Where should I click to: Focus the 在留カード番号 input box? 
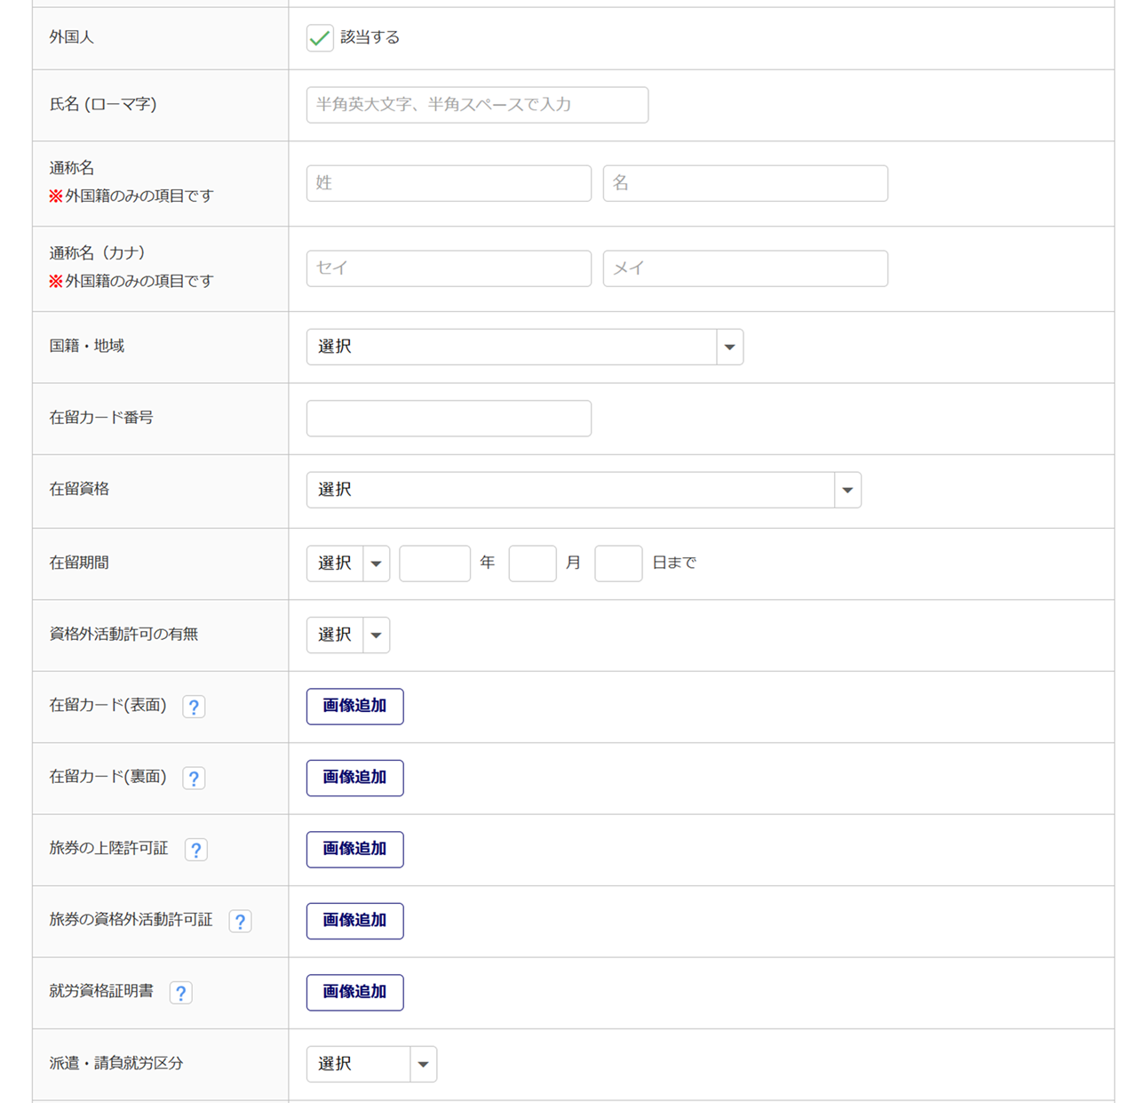(x=449, y=419)
